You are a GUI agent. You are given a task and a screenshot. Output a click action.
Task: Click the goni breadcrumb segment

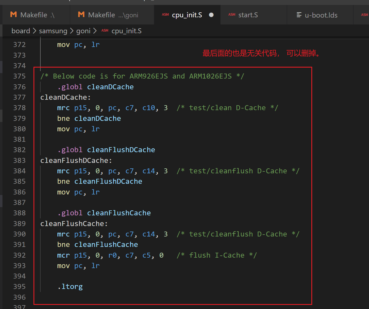coord(83,31)
